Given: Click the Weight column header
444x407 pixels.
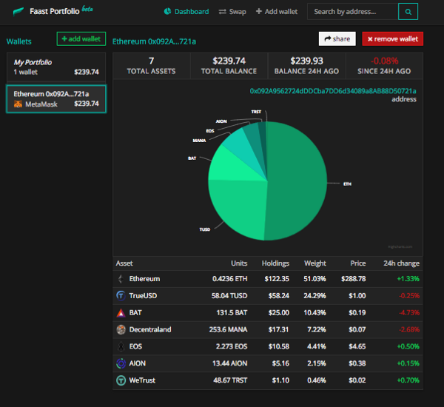Looking at the screenshot, I should [315, 263].
